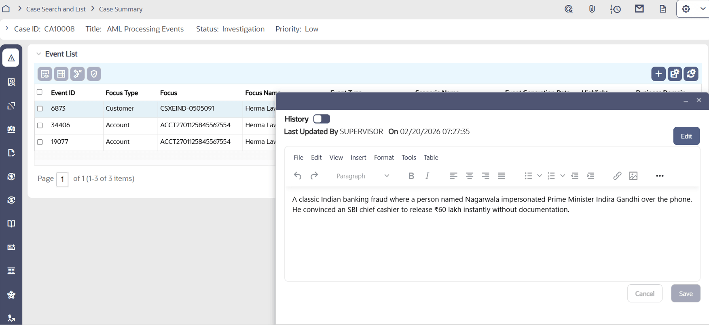Click the shield check icon in Event List toolbar
Image resolution: width=709 pixels, height=325 pixels.
(x=94, y=74)
